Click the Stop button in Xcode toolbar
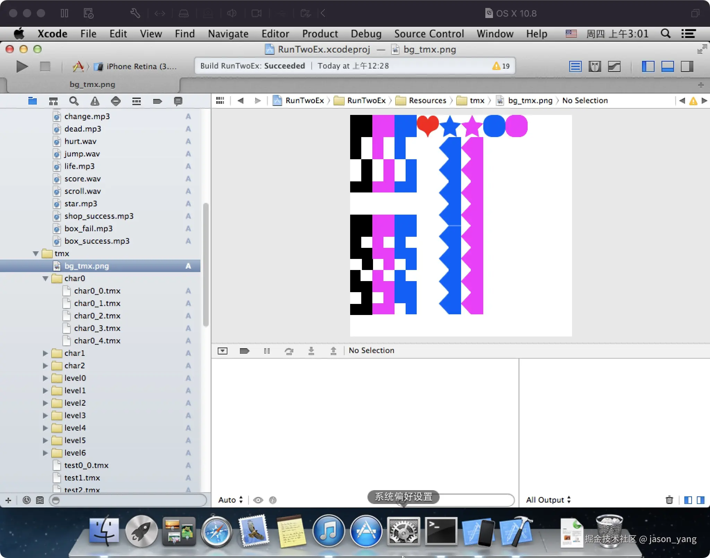 tap(45, 66)
